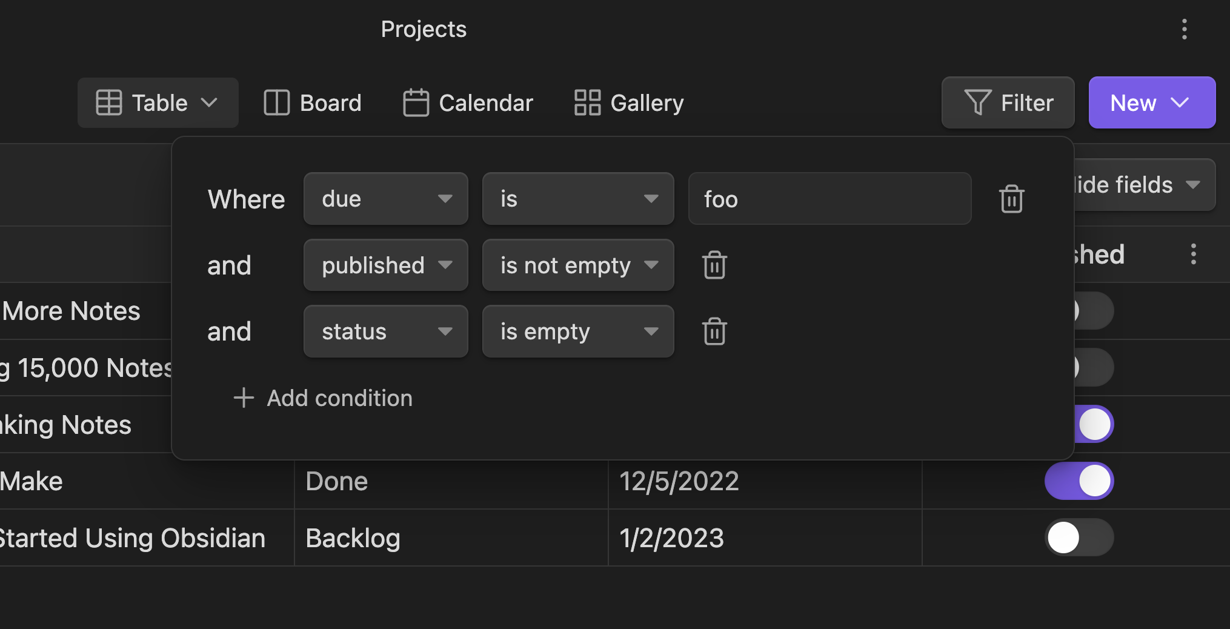The width and height of the screenshot is (1230, 629).
Task: Switch to Board view via its icon
Action: [276, 102]
